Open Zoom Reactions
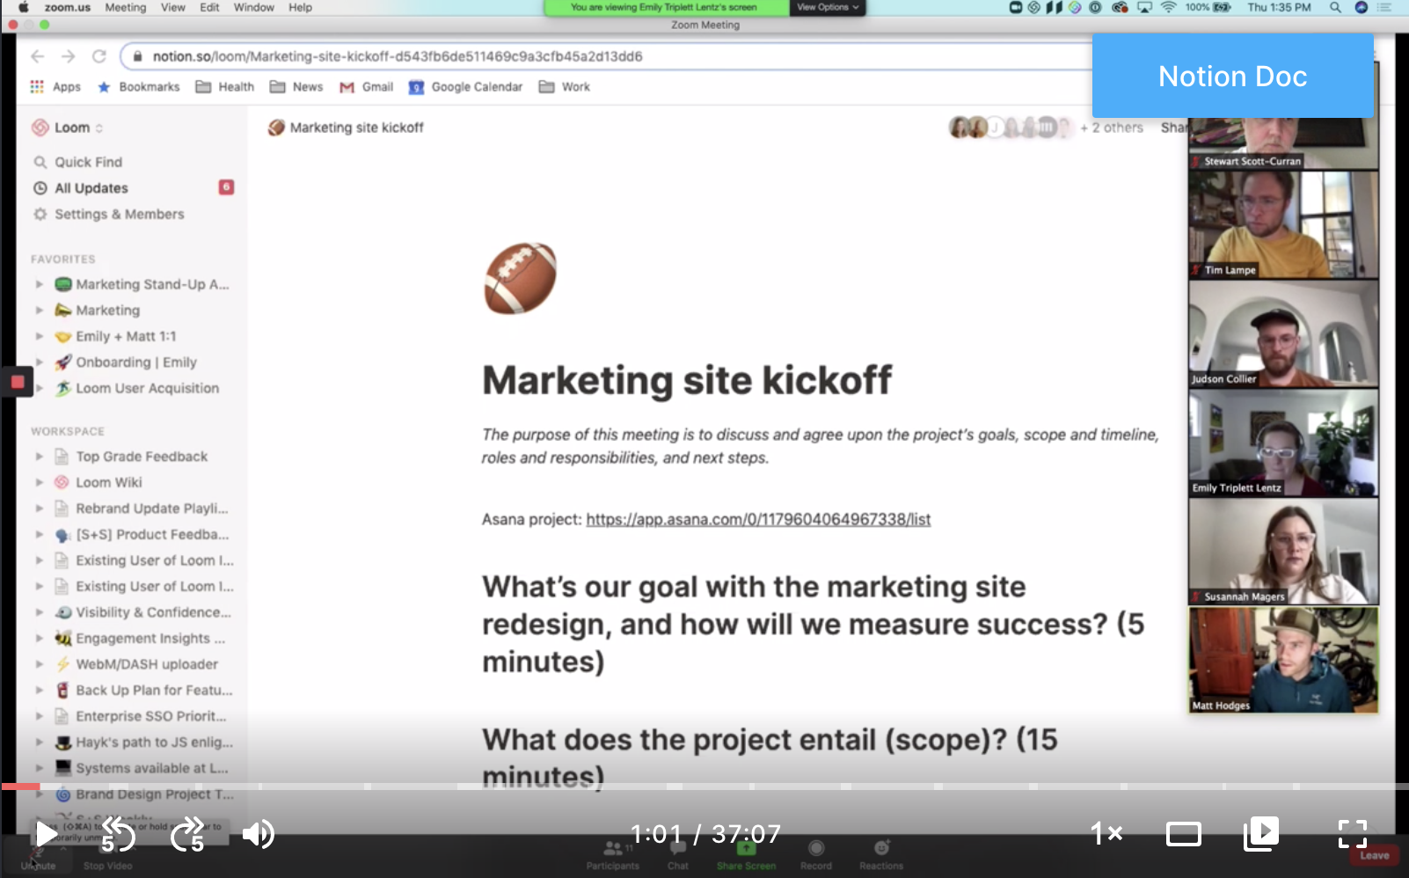The image size is (1409, 878). tap(881, 854)
